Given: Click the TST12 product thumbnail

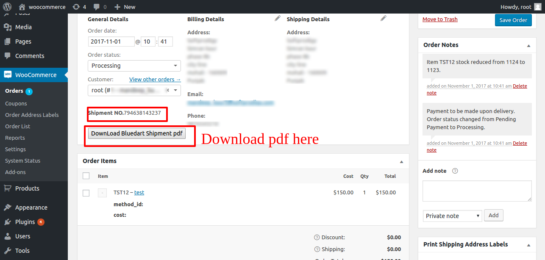Looking at the screenshot, I should (102, 193).
